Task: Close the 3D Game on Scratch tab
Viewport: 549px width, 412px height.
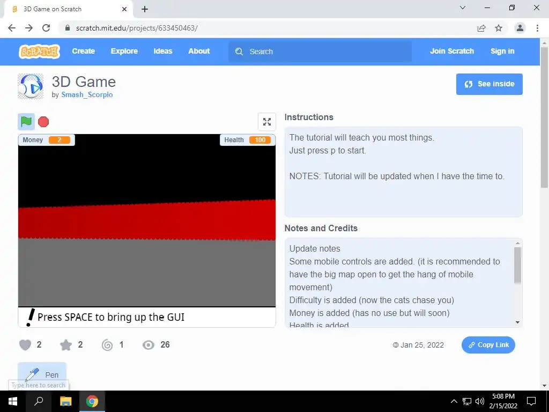Action: [x=124, y=9]
